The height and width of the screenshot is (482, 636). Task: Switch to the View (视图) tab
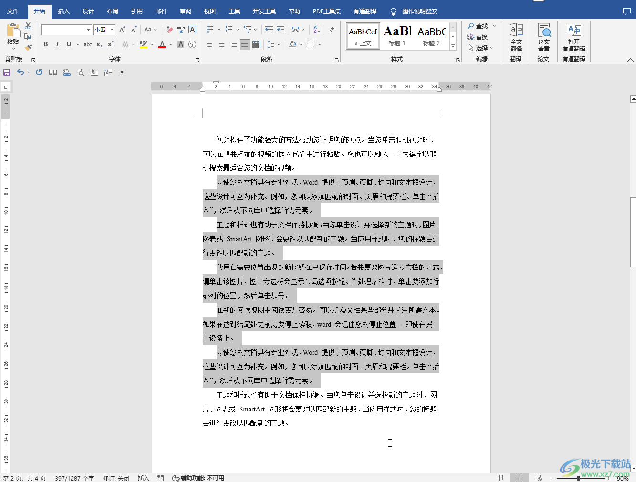[209, 11]
